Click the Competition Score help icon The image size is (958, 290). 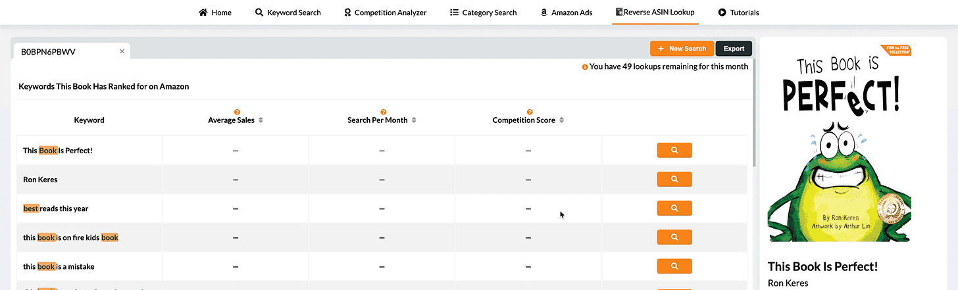point(529,112)
